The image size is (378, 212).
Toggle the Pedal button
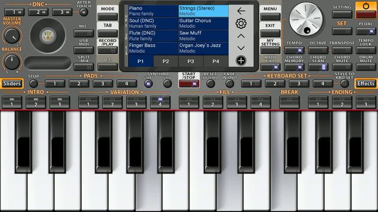click(x=366, y=31)
